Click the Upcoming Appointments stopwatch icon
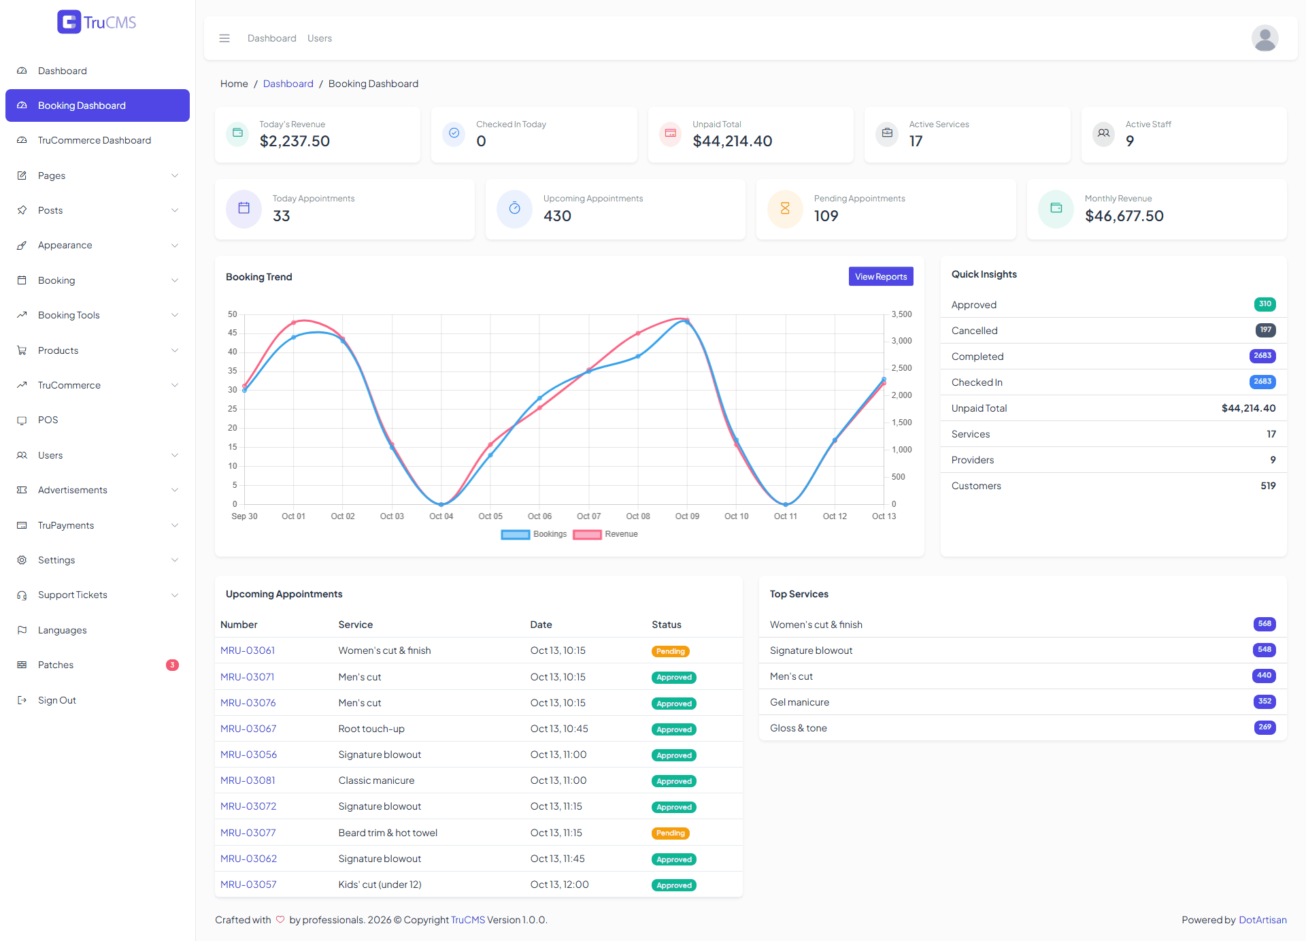Screen dimensions: 1306x941 [x=514, y=208]
